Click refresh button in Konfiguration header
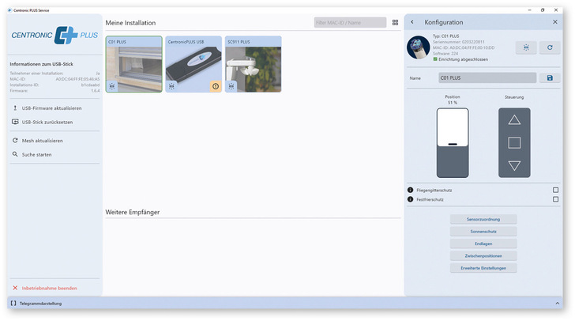Image resolution: width=575 pixels, height=321 pixels. point(550,47)
